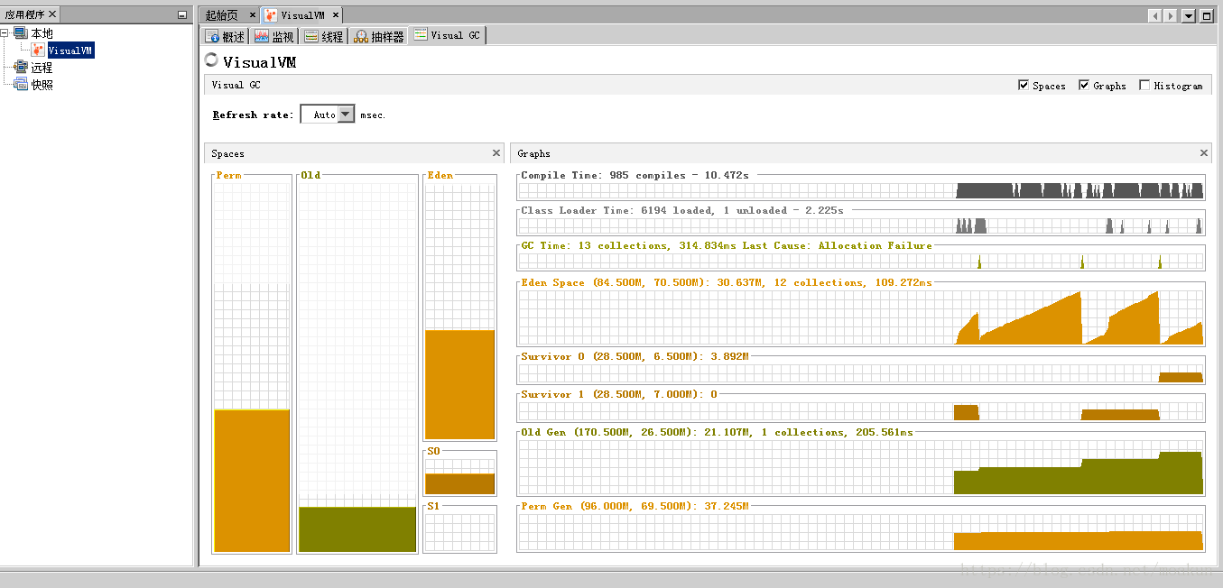Uncheck the Graphs checkbox
Image resolution: width=1223 pixels, height=588 pixels.
tap(1084, 85)
